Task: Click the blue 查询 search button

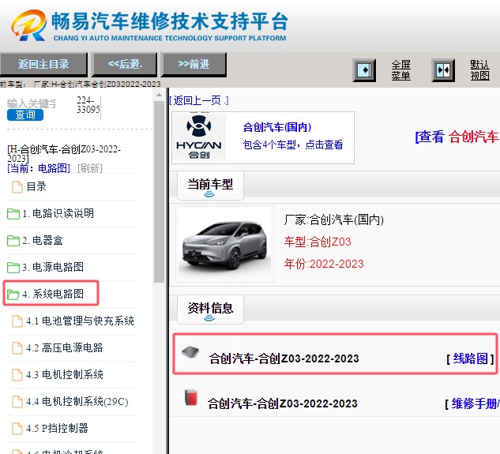Action: [x=25, y=114]
